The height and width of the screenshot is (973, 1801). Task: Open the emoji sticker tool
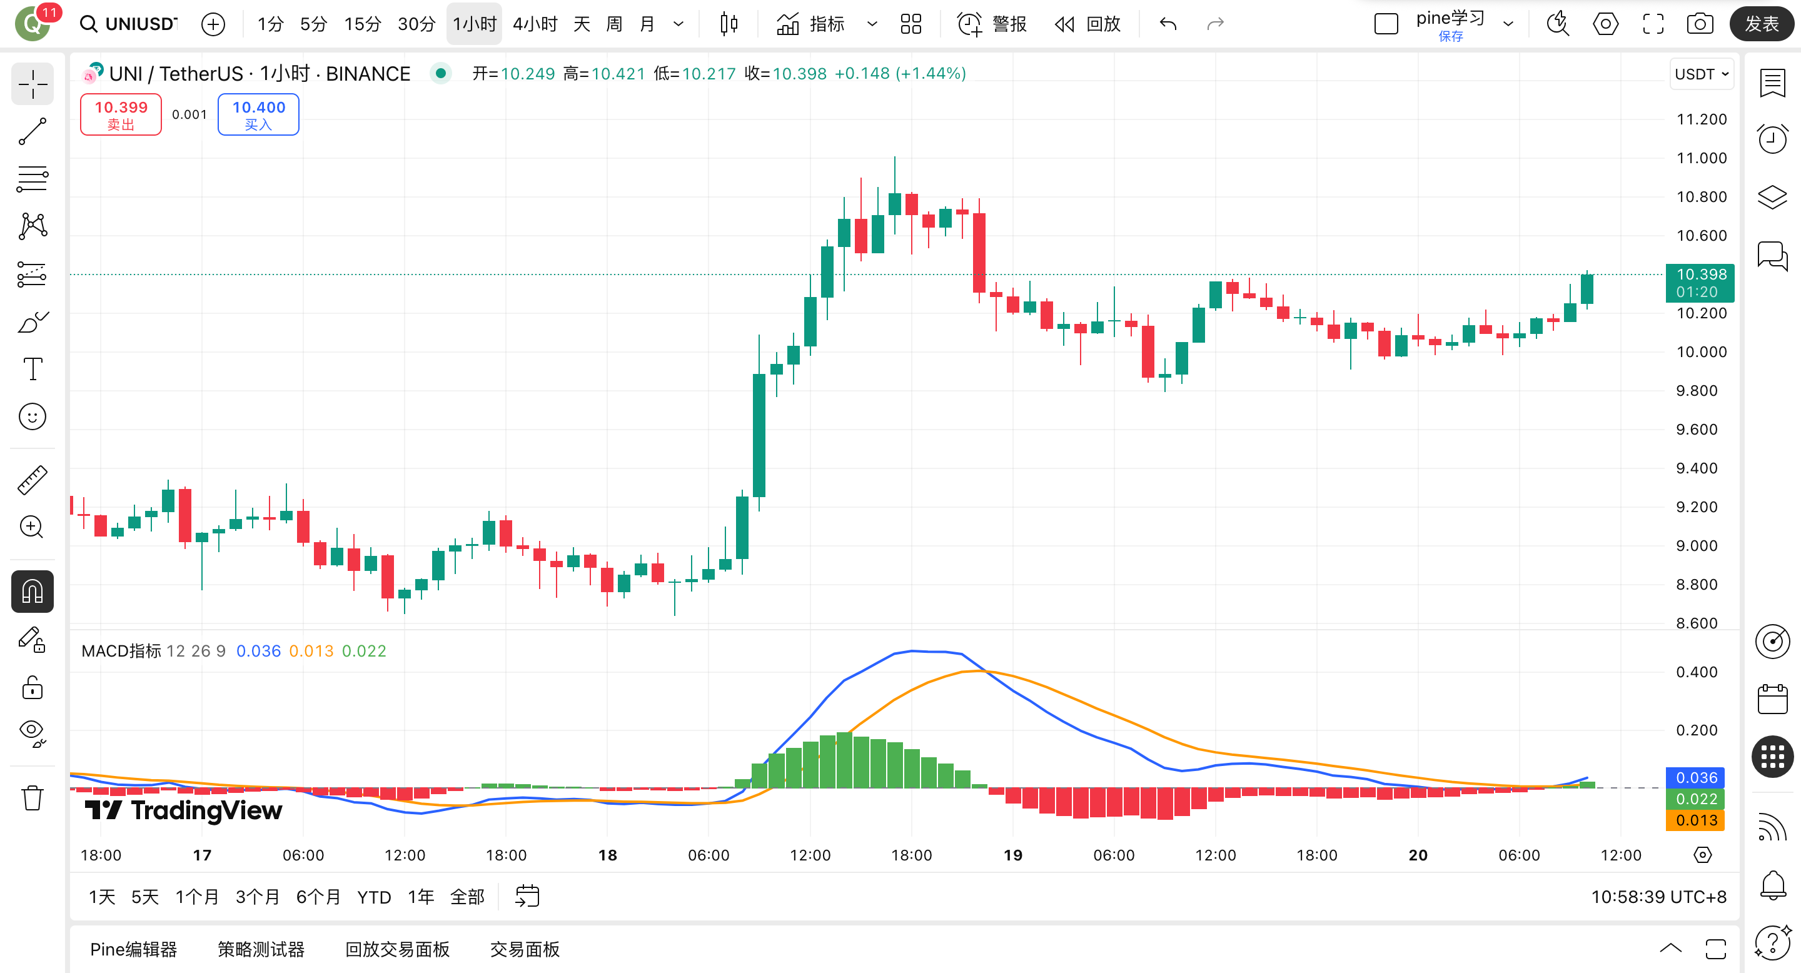click(32, 416)
